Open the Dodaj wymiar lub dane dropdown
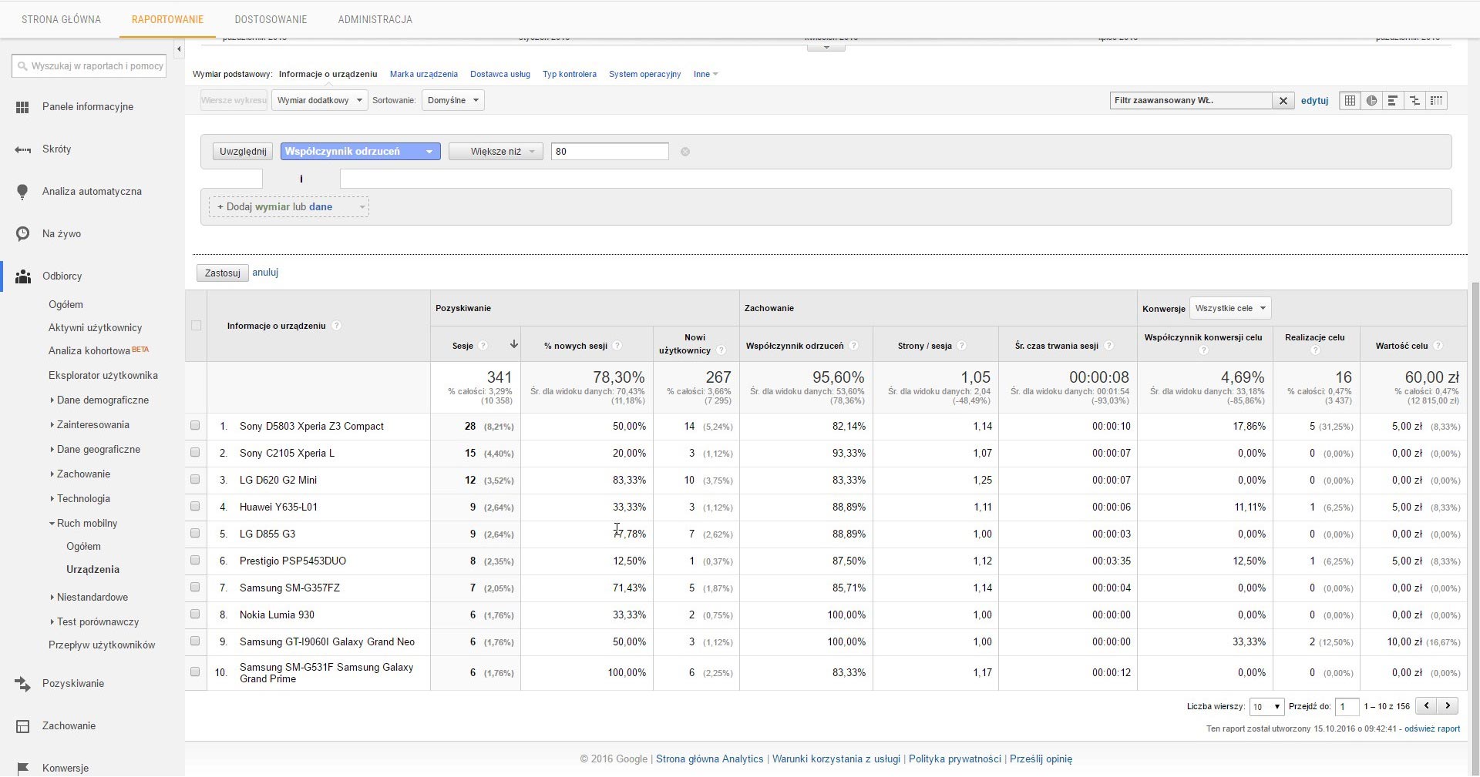1480x777 pixels. [288, 206]
